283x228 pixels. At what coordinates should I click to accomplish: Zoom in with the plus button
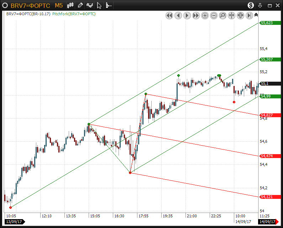click(205, 15)
